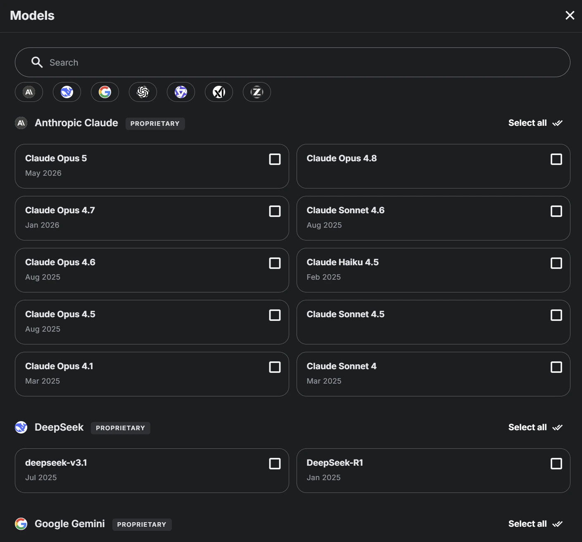
Task: Click the May 2026 date on Claude Opus 5
Action: point(43,173)
